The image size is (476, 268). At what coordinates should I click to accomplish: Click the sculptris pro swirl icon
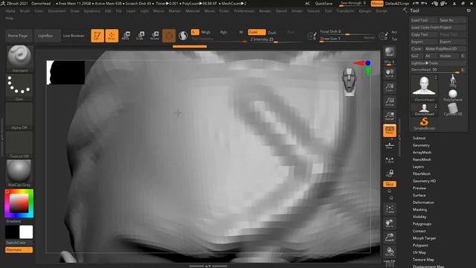pos(183,36)
